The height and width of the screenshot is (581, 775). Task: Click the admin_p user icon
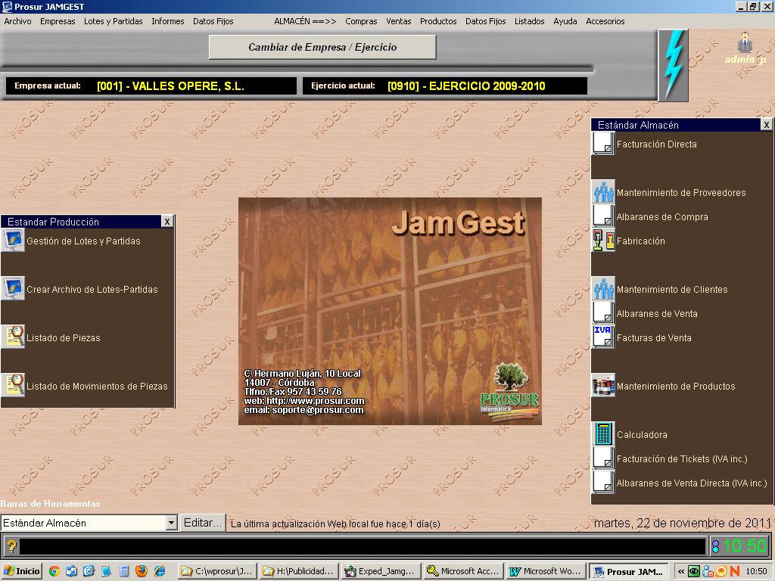pos(745,43)
